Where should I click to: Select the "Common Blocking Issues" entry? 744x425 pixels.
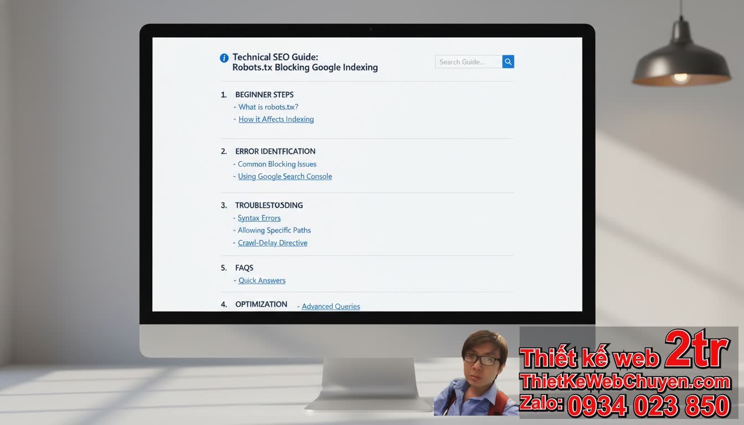pyautogui.click(x=277, y=164)
